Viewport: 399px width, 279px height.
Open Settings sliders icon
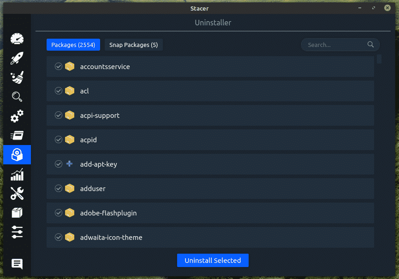[17, 232]
